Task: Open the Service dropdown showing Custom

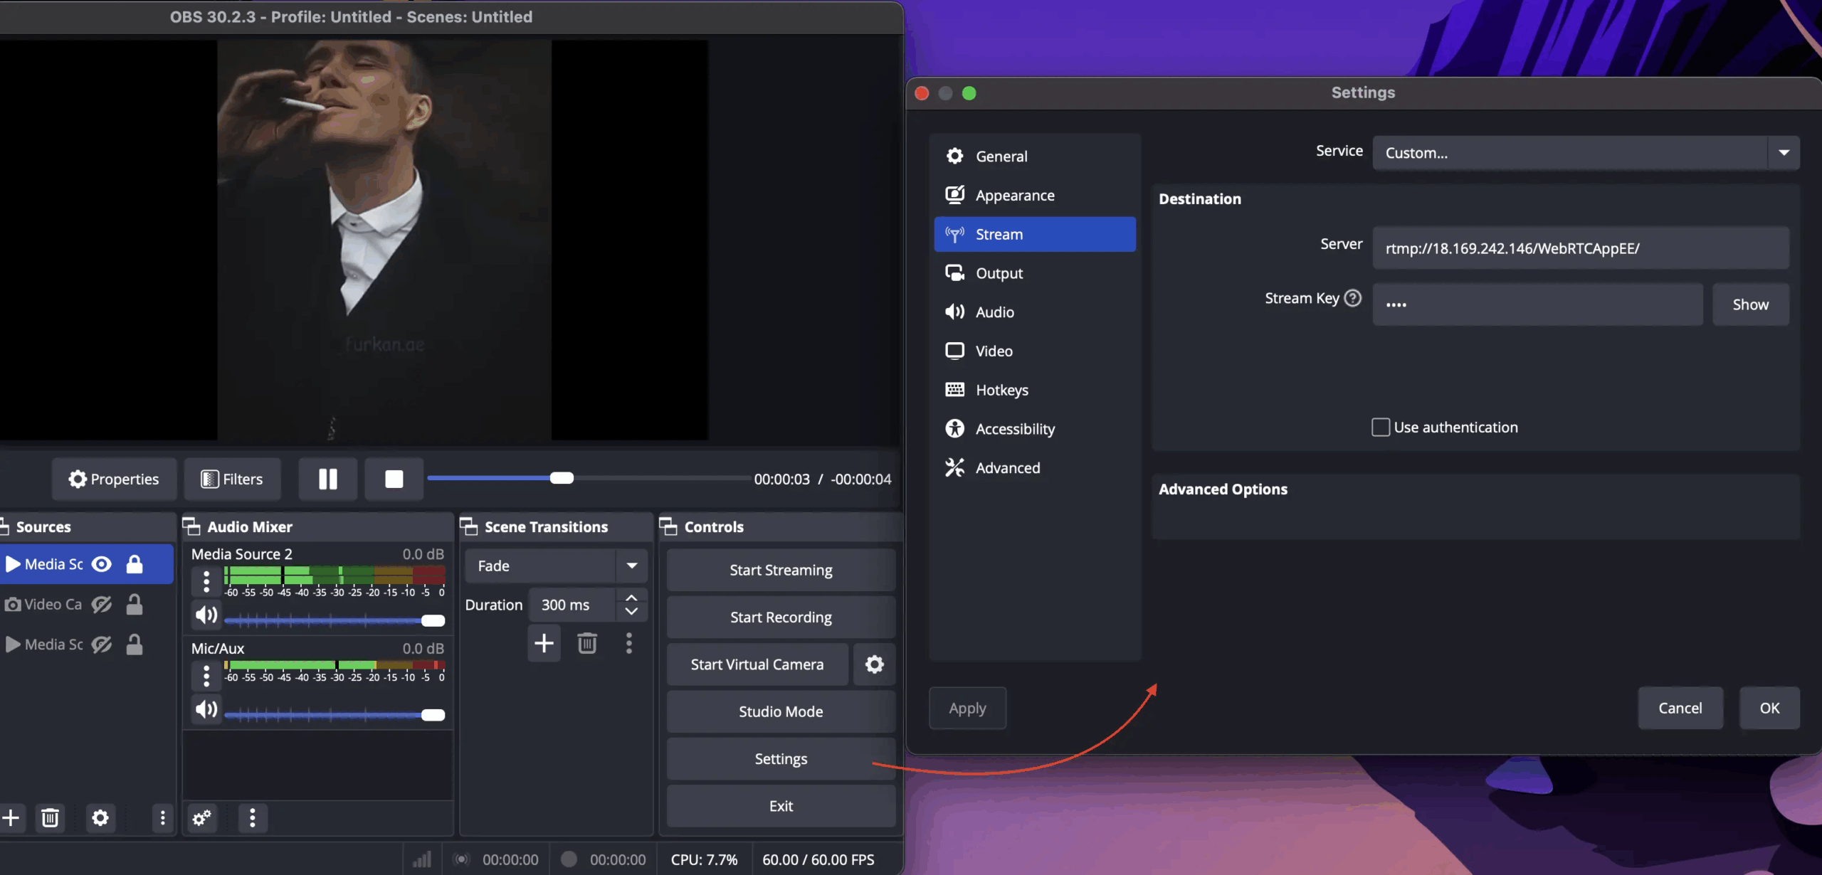Action: click(x=1586, y=153)
